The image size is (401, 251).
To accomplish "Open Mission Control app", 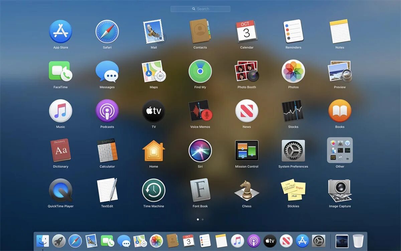I will tap(247, 151).
